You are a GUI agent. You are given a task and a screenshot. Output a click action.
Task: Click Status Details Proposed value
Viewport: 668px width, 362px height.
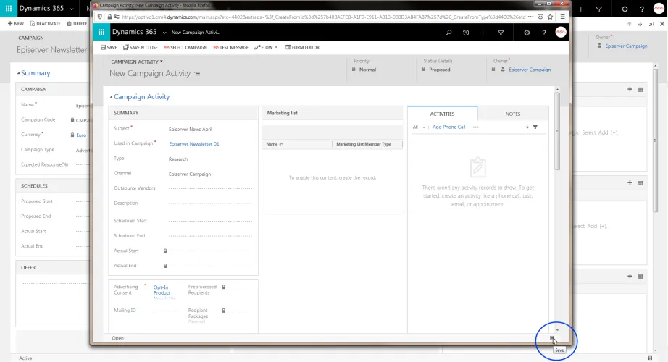click(x=439, y=70)
